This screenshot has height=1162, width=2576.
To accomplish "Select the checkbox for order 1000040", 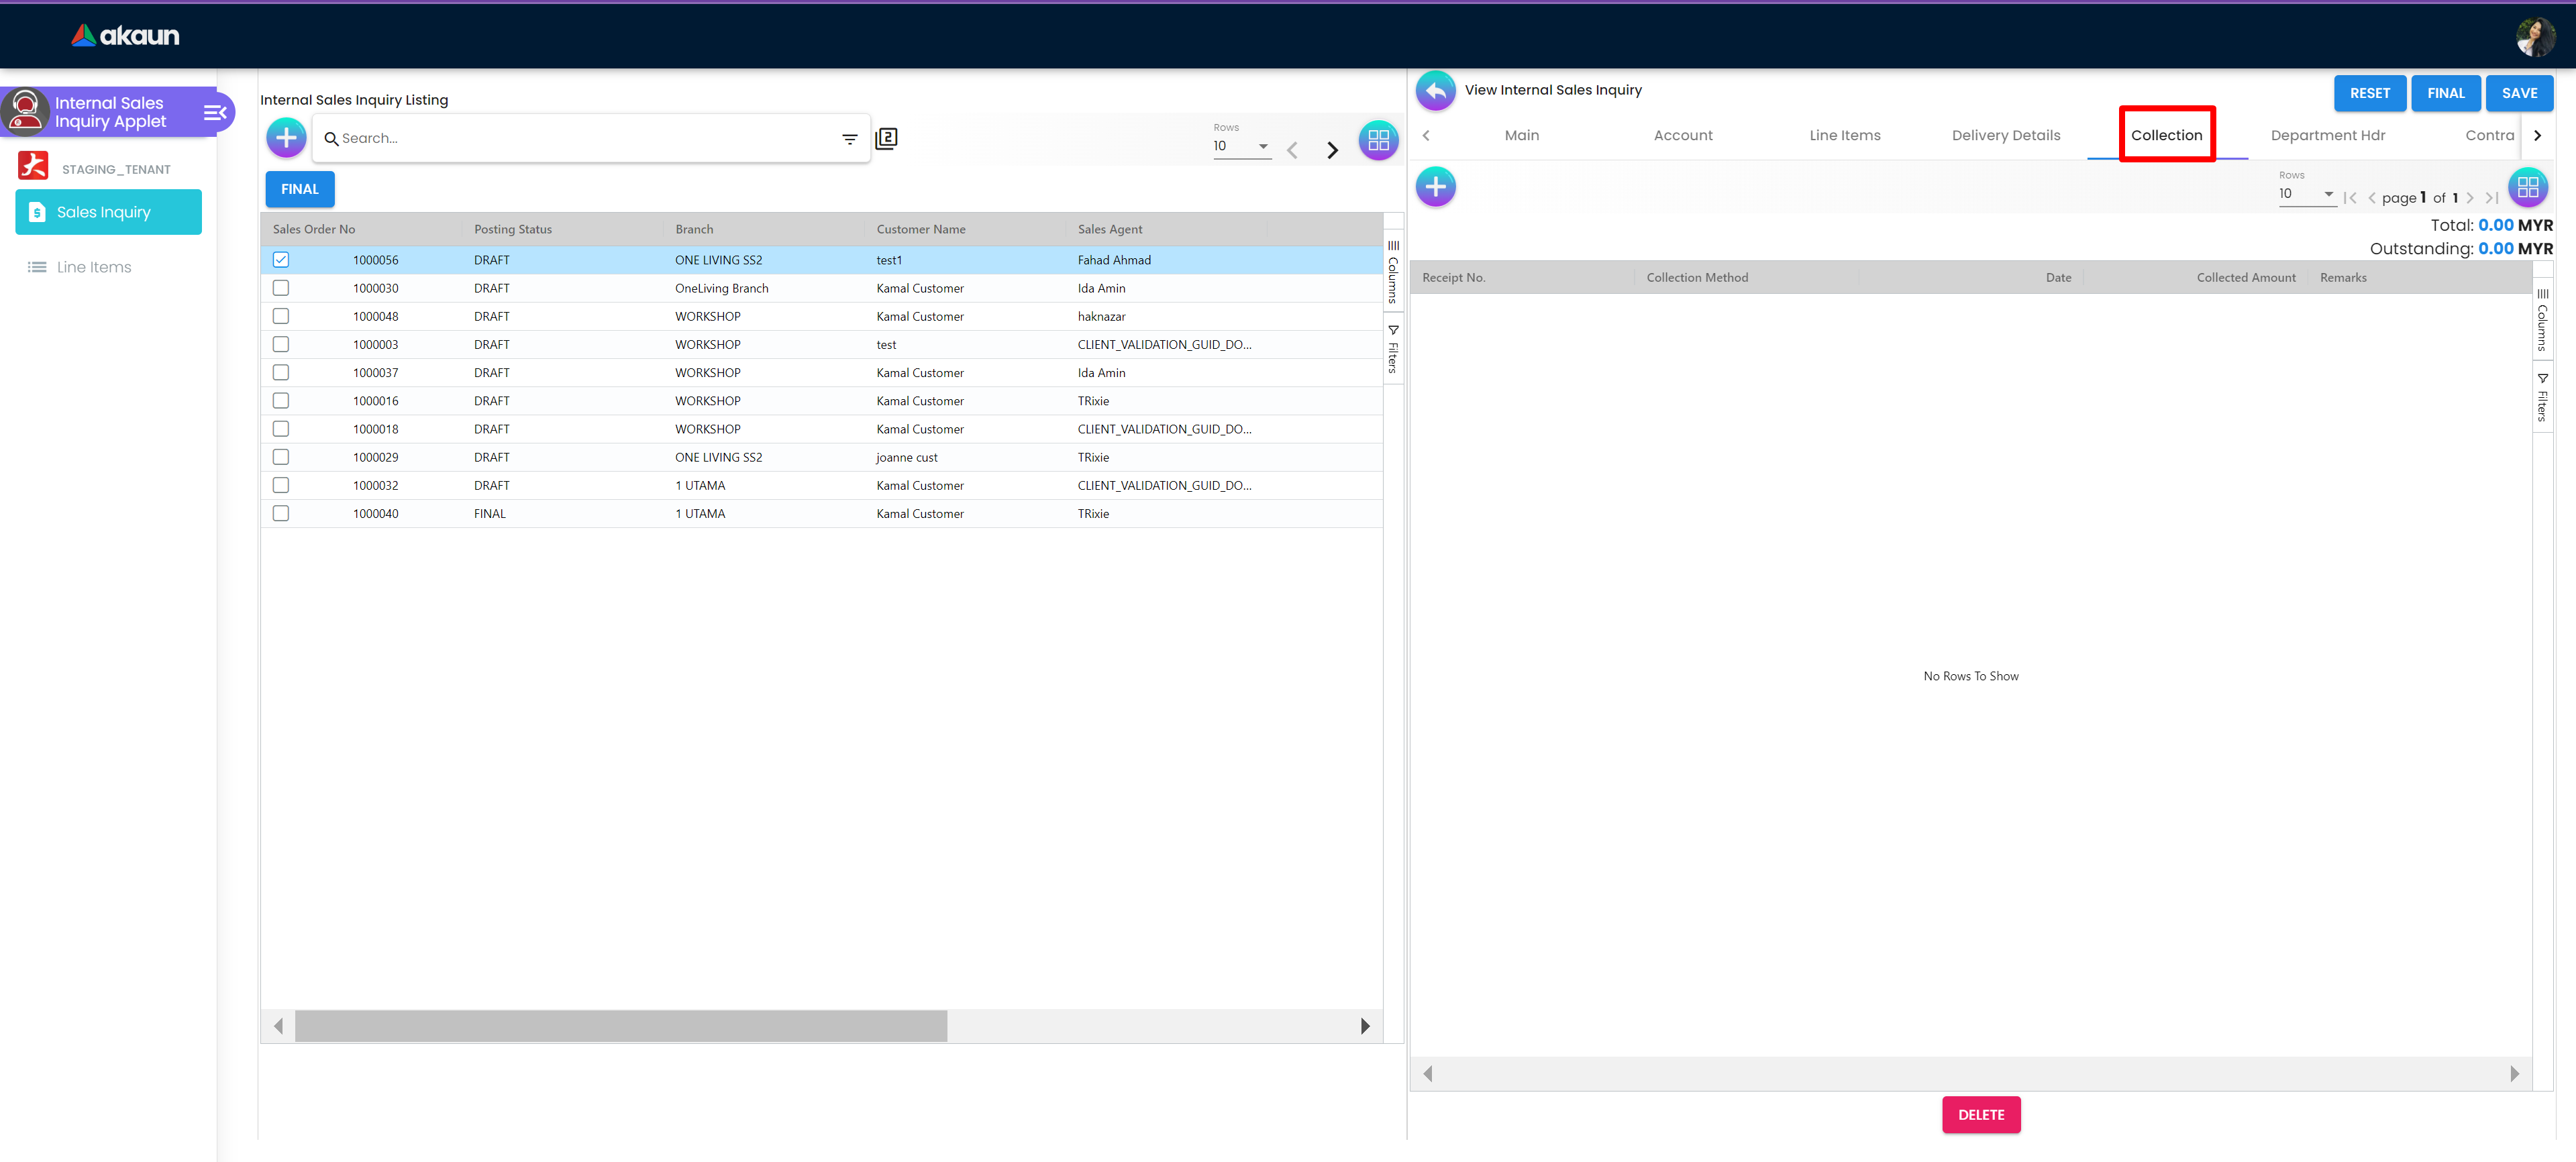I will coord(281,514).
